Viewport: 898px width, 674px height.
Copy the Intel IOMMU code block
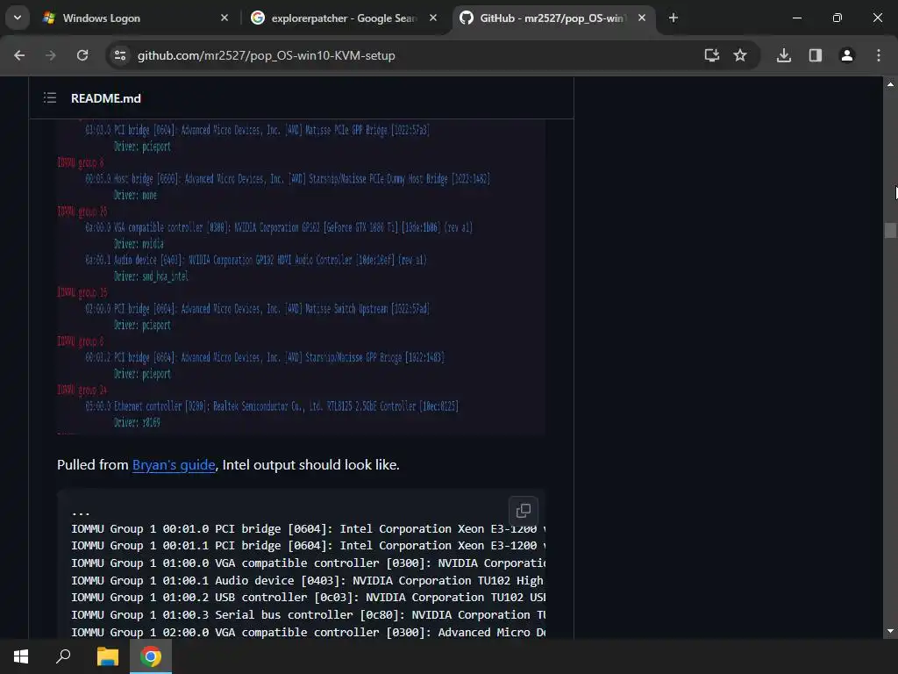[524, 510]
